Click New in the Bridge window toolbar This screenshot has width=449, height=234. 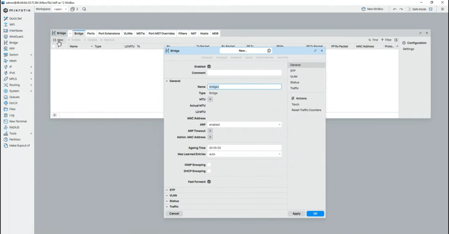pyautogui.click(x=58, y=40)
